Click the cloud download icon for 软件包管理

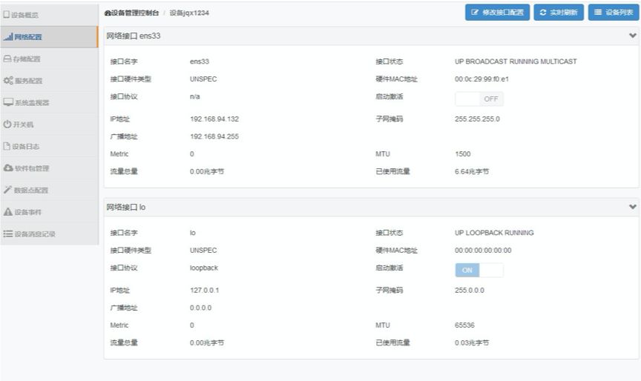point(8,168)
